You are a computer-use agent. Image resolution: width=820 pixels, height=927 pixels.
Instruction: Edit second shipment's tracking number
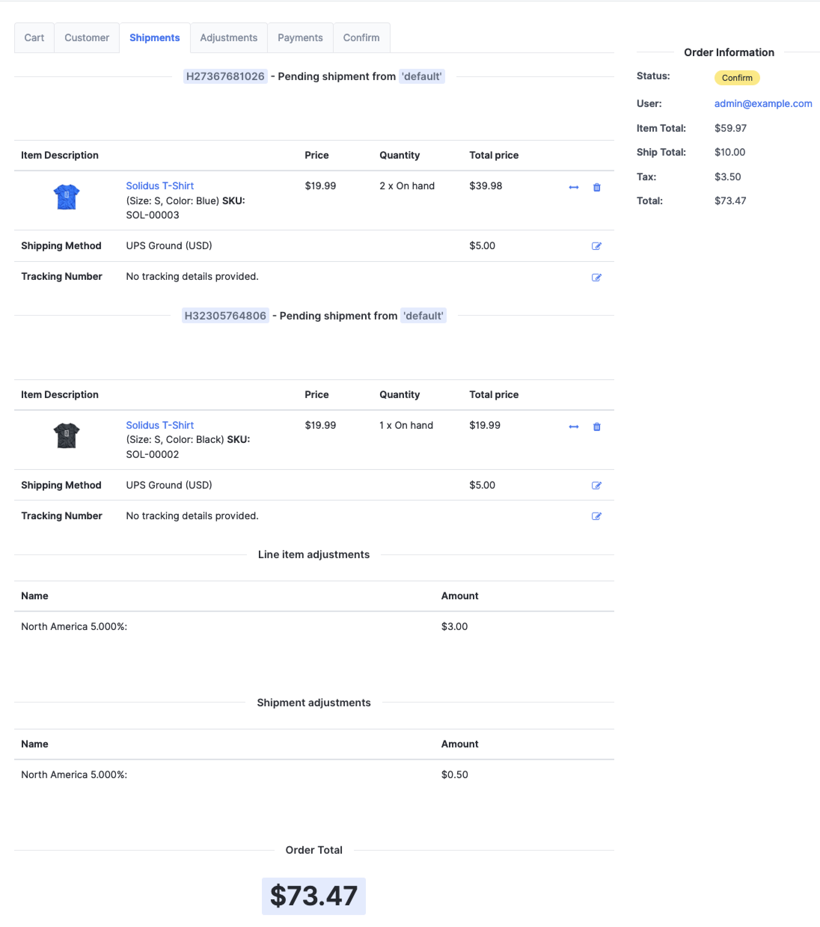(x=596, y=516)
